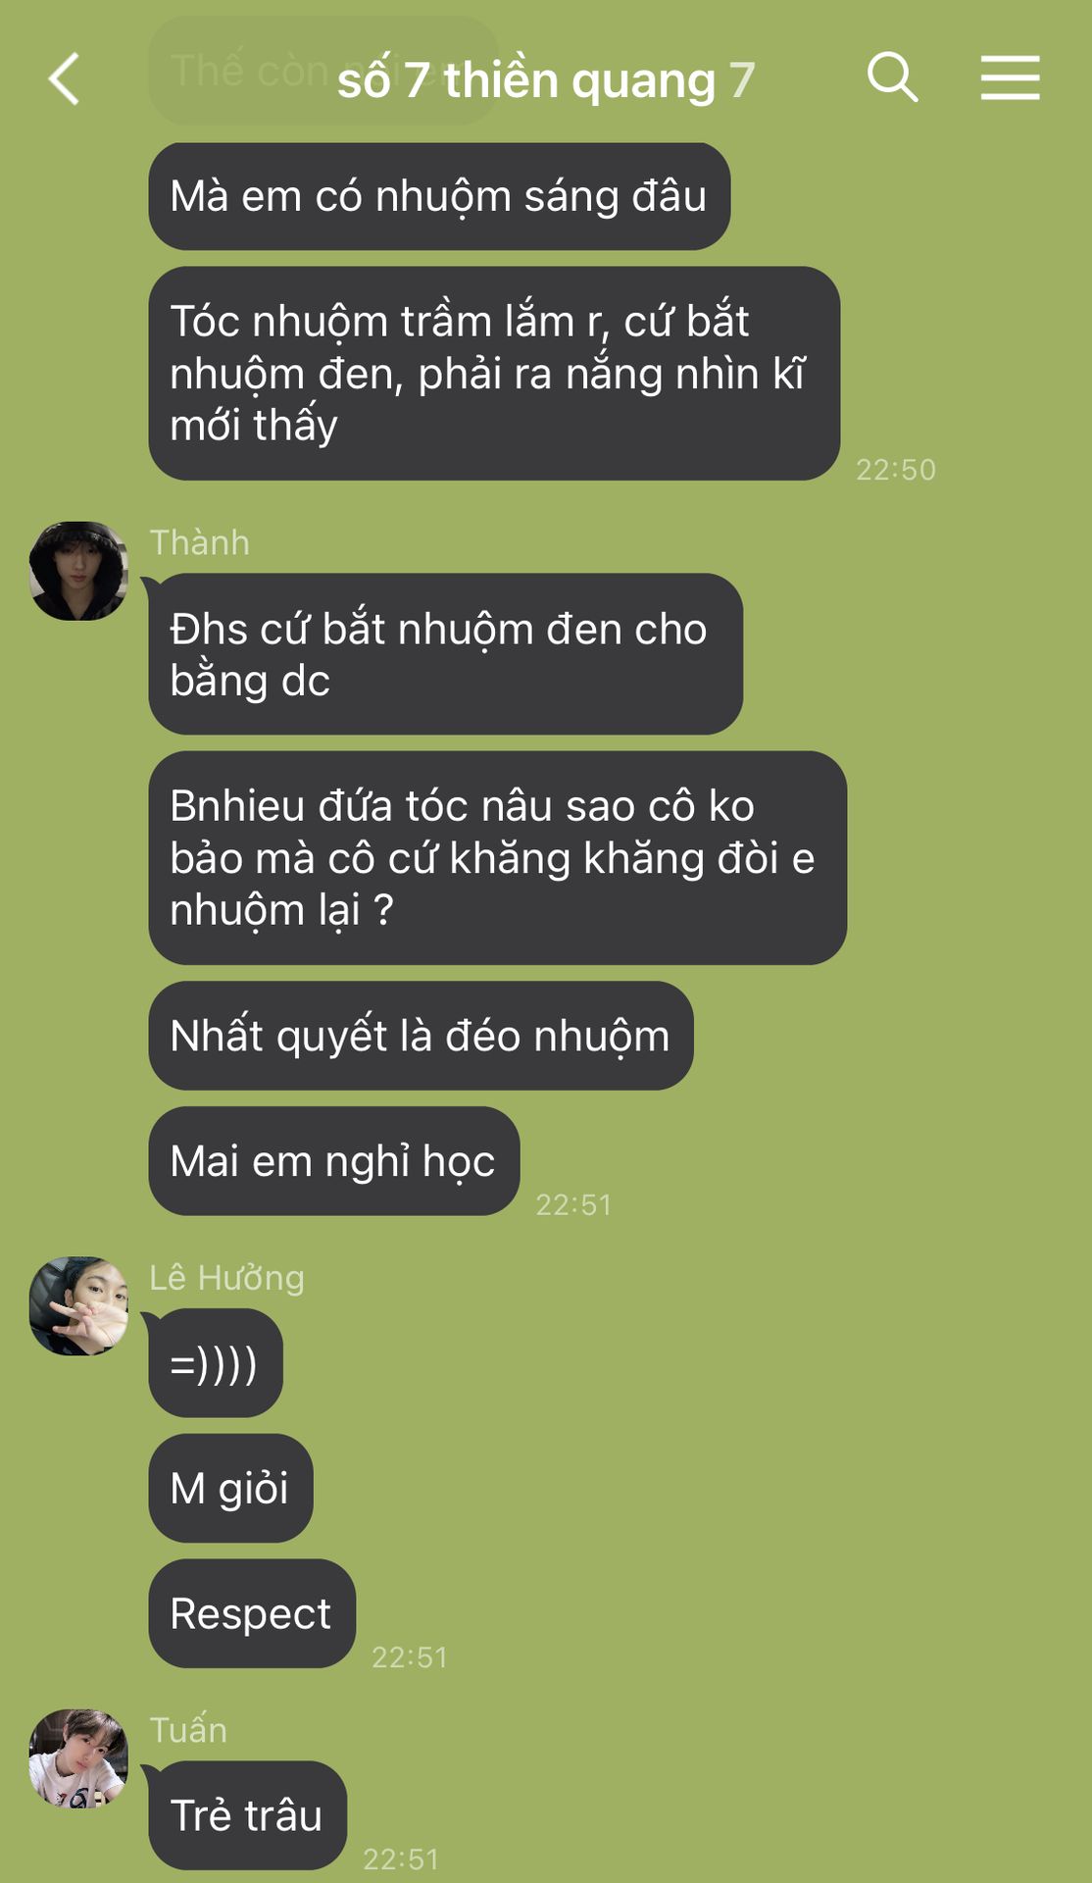1092x1883 pixels.
Task: Tap the sender name Tuấn
Action: tap(188, 1729)
